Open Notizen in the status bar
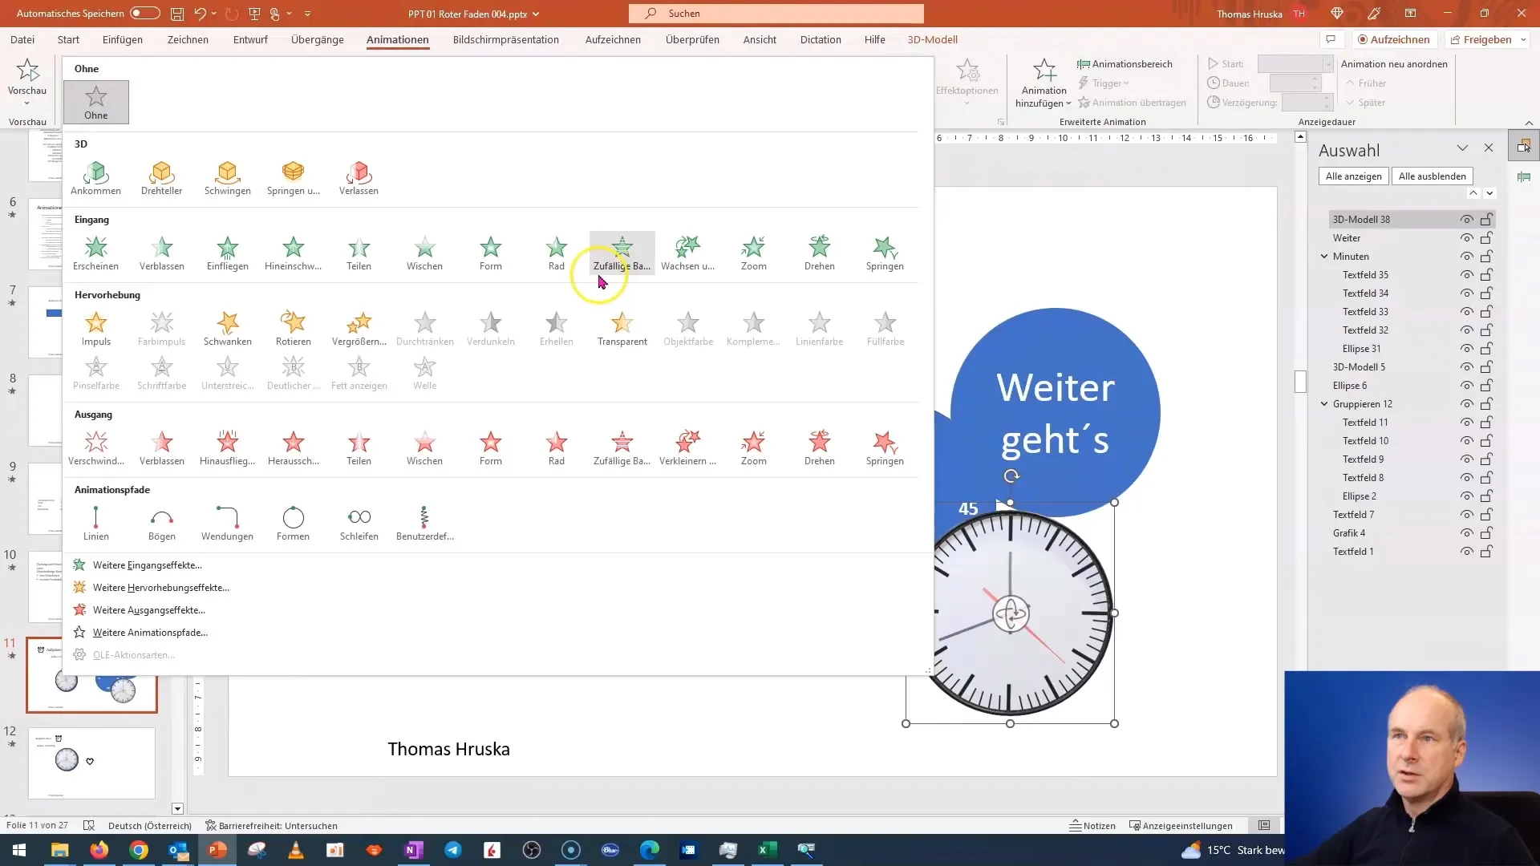 click(x=1092, y=826)
